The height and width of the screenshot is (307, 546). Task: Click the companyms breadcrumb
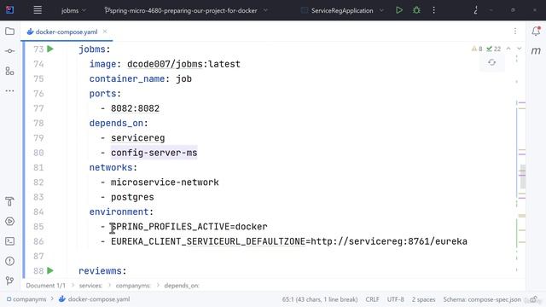(x=133, y=286)
